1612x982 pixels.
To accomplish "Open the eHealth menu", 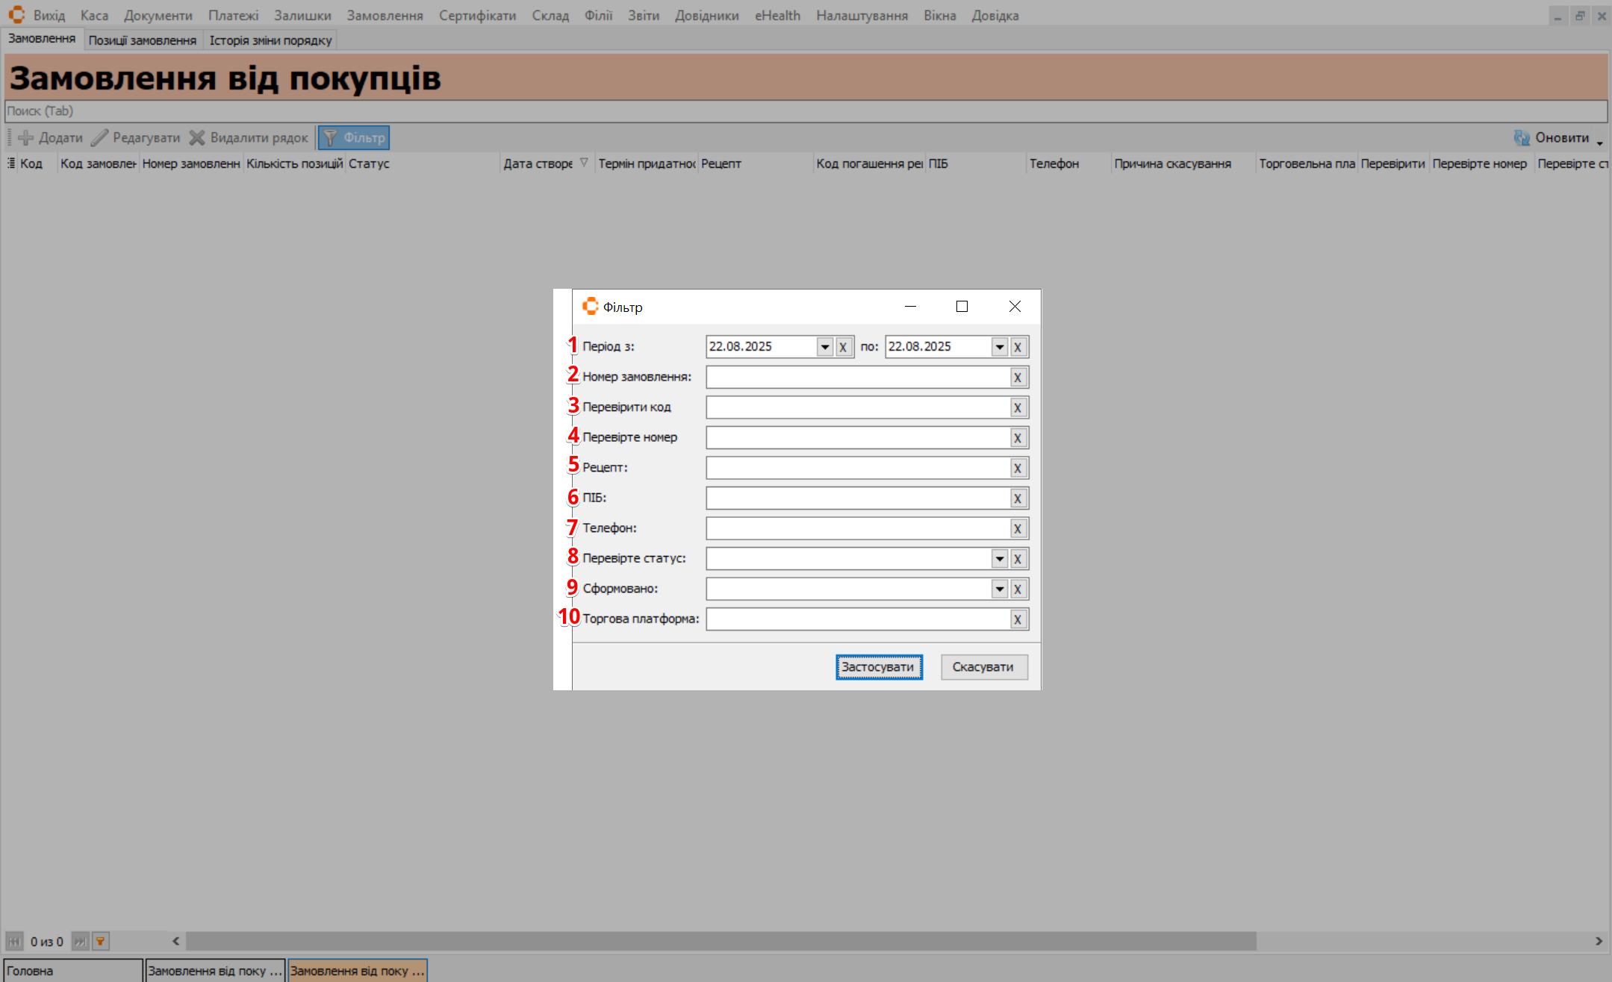I will point(777,16).
